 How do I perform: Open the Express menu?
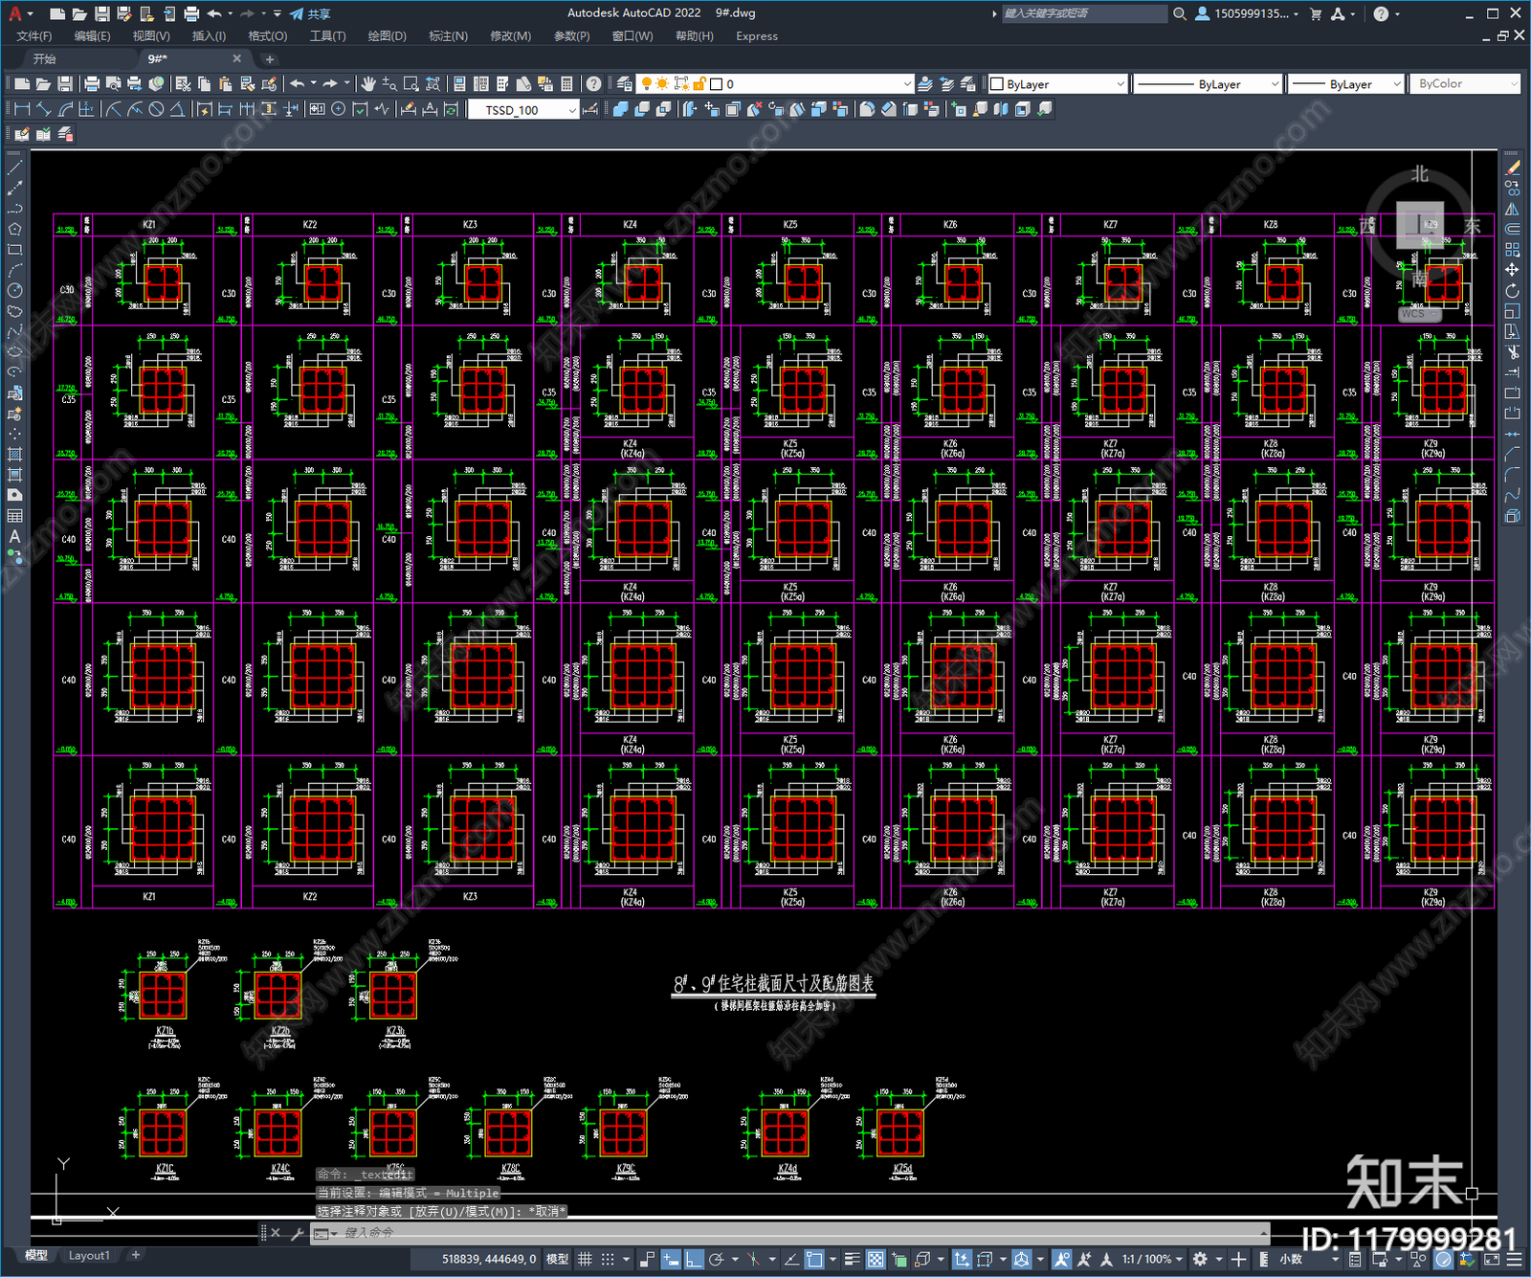(757, 36)
